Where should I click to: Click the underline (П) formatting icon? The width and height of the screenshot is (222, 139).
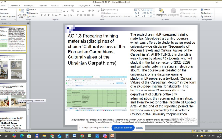[49, 15]
